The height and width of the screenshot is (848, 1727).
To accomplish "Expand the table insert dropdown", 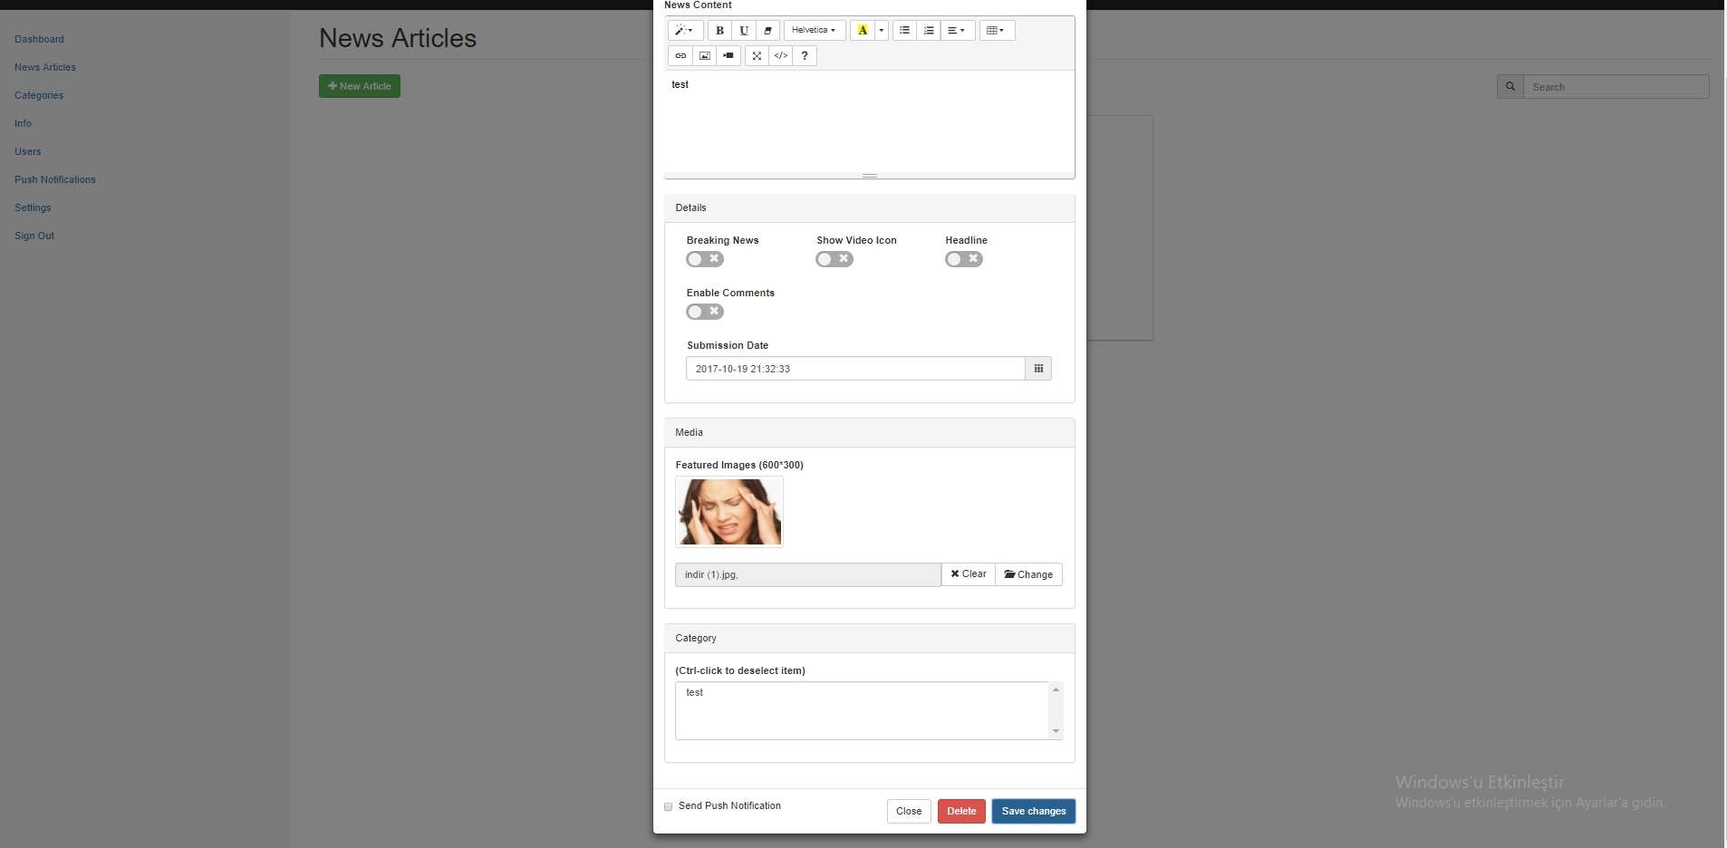I will click(x=996, y=31).
